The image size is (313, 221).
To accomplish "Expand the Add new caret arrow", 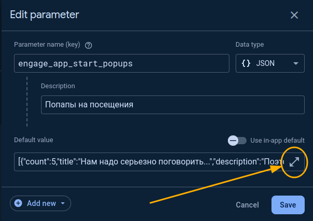I will tap(63, 203).
